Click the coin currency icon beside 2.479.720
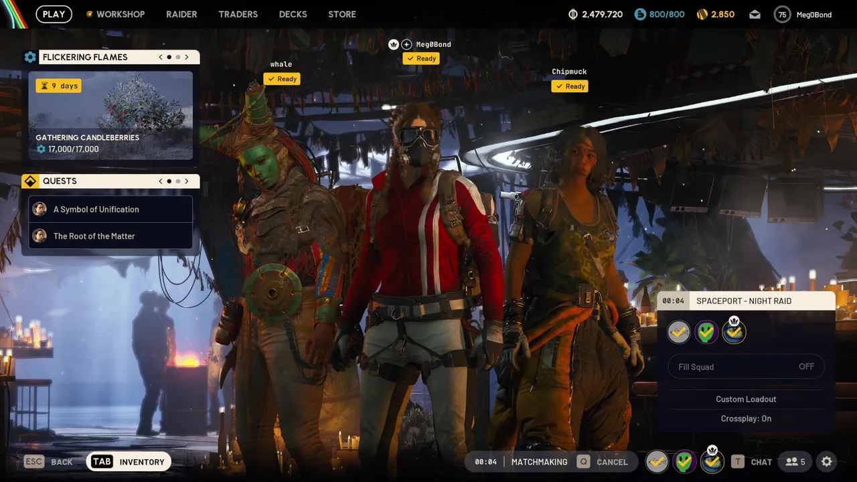Viewport: 857px width, 482px height. (x=572, y=14)
